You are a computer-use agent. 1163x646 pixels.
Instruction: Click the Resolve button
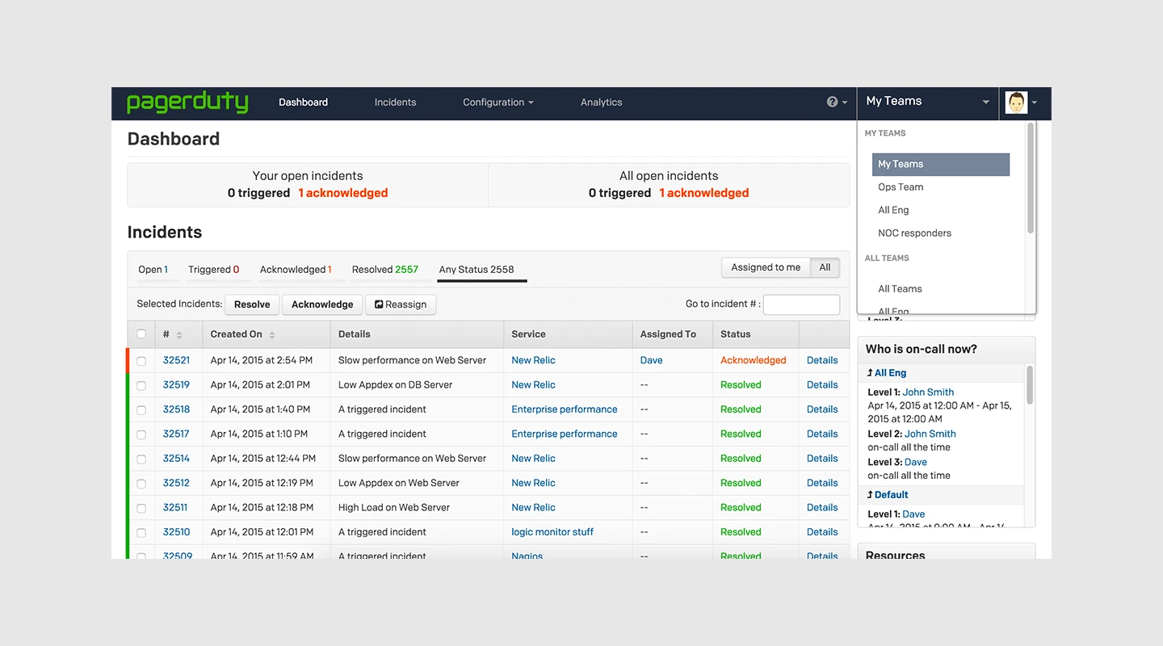[x=252, y=304]
